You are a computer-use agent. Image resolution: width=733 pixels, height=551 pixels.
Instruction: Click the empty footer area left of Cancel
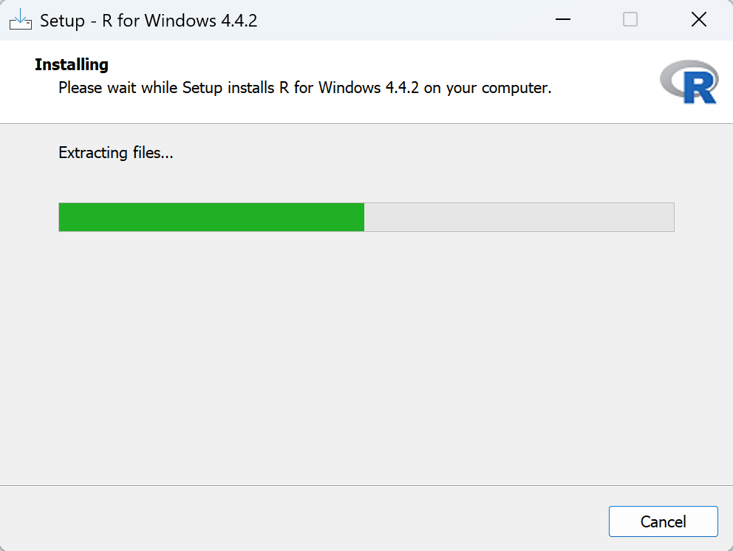pos(296,520)
